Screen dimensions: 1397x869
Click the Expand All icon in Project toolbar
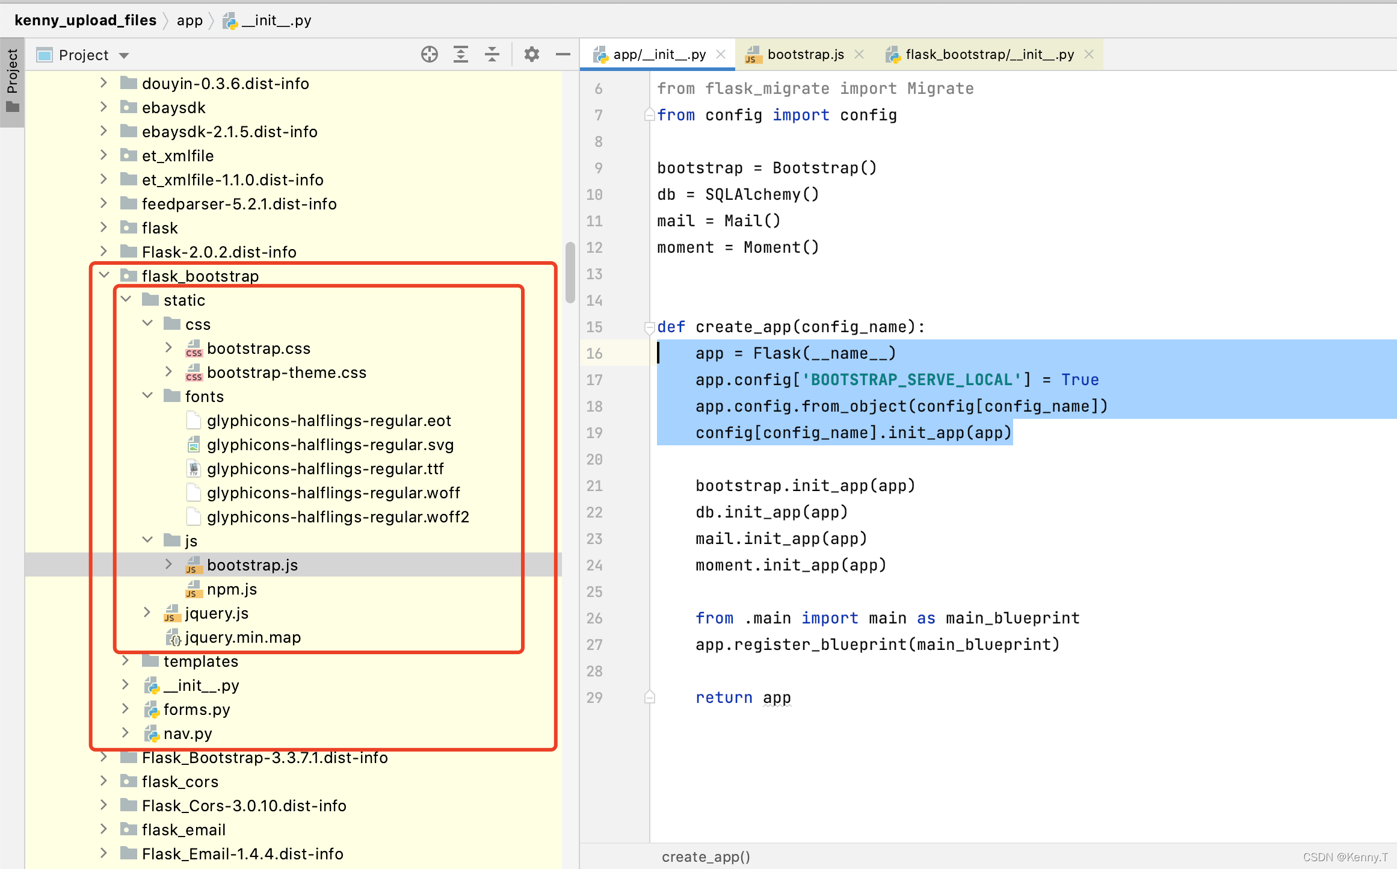[x=461, y=55]
